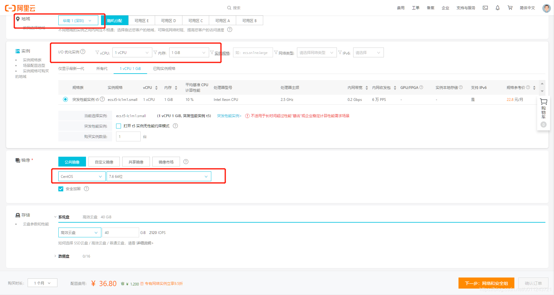Open the IPv6 selection dropdown
The image size is (554, 295).
tap(369, 52)
